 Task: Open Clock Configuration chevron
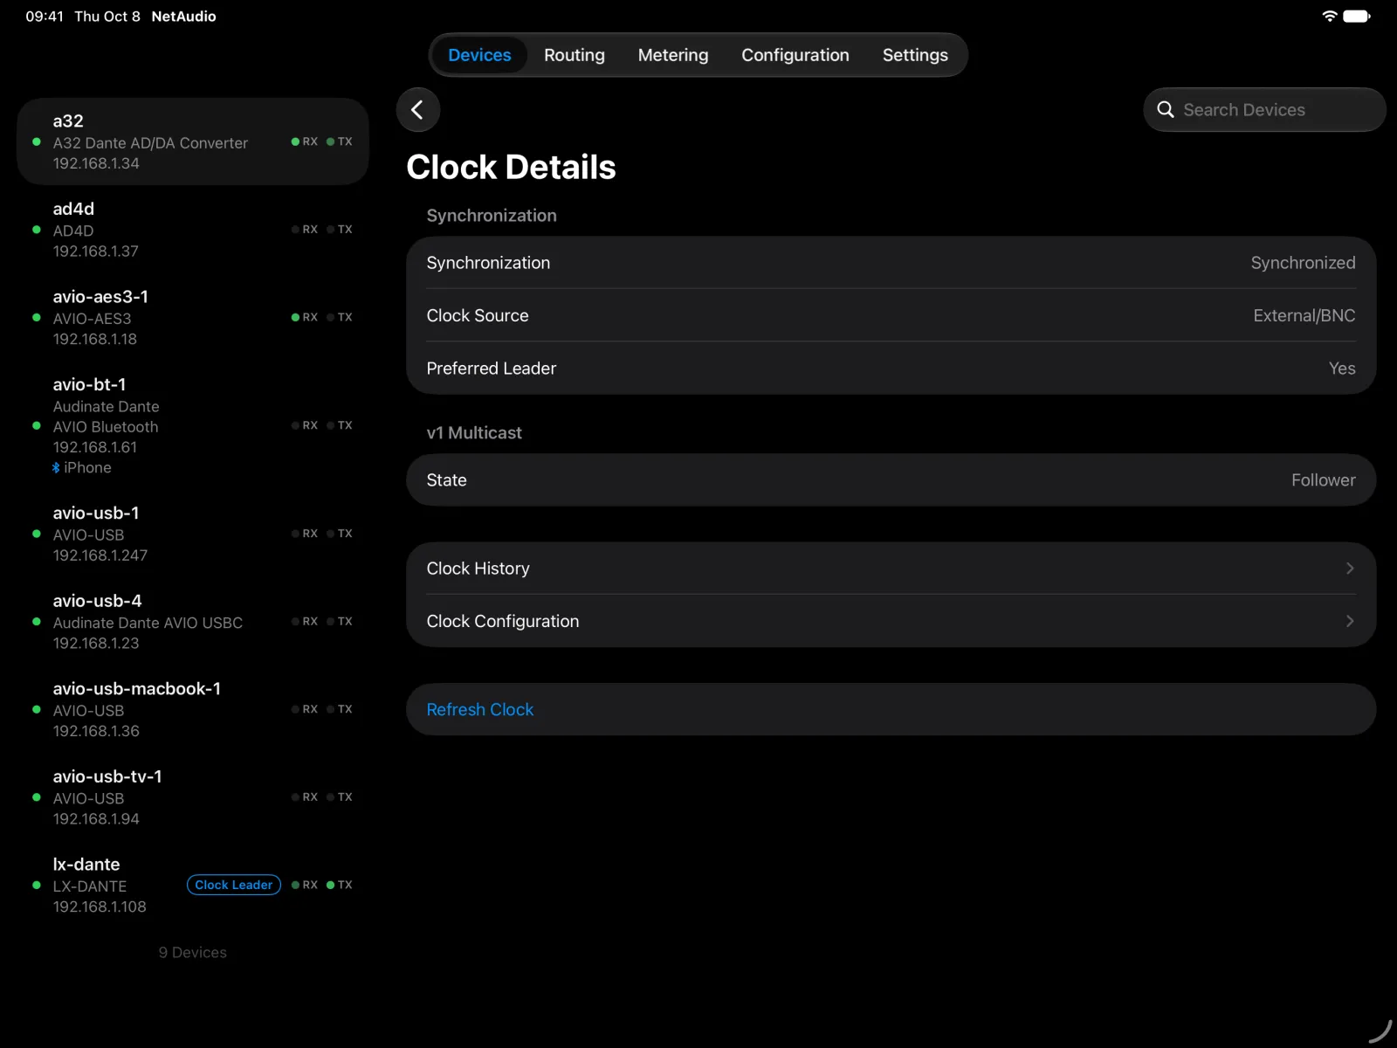(1350, 621)
